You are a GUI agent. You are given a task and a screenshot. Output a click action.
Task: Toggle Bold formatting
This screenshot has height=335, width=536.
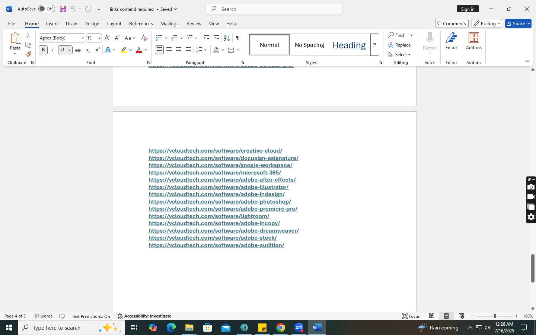[x=43, y=50]
